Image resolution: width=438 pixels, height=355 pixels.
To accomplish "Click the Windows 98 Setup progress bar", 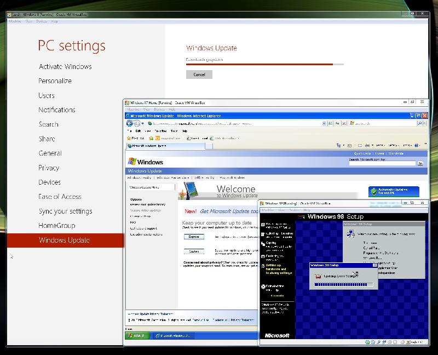I will [344, 284].
